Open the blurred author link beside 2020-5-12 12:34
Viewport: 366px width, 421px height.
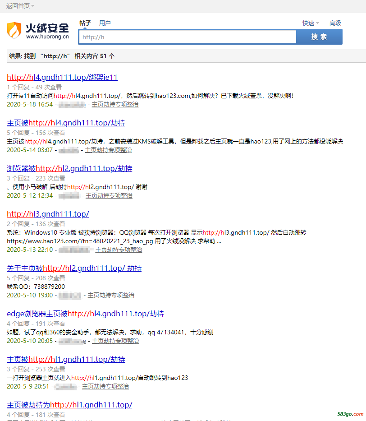pos(69,196)
